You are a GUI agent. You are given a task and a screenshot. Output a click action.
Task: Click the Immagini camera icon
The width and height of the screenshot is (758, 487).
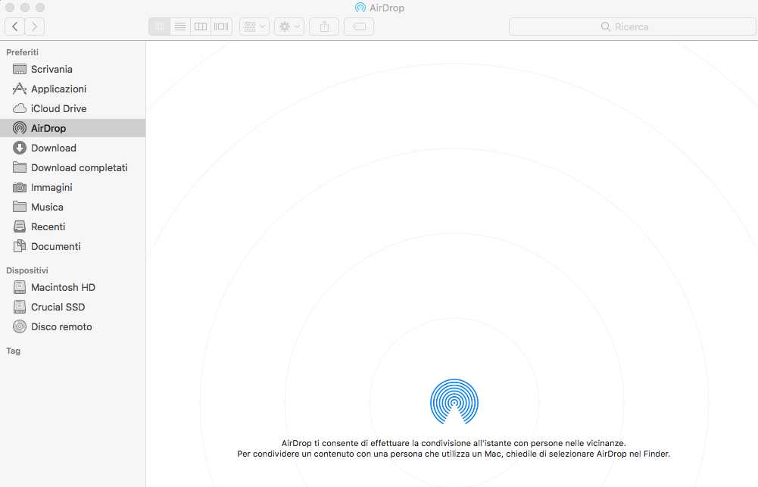[20, 187]
